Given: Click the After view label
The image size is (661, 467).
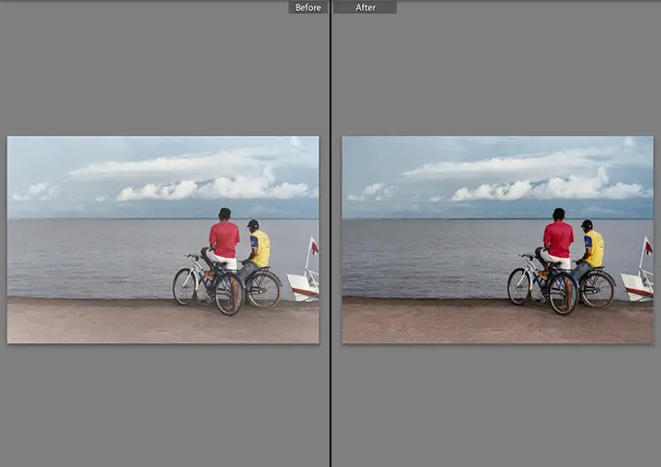Looking at the screenshot, I should tap(365, 7).
